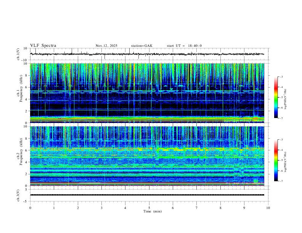Click the "5" tick on the Time axis
This screenshot has width=302, height=233.
[x=149, y=208]
